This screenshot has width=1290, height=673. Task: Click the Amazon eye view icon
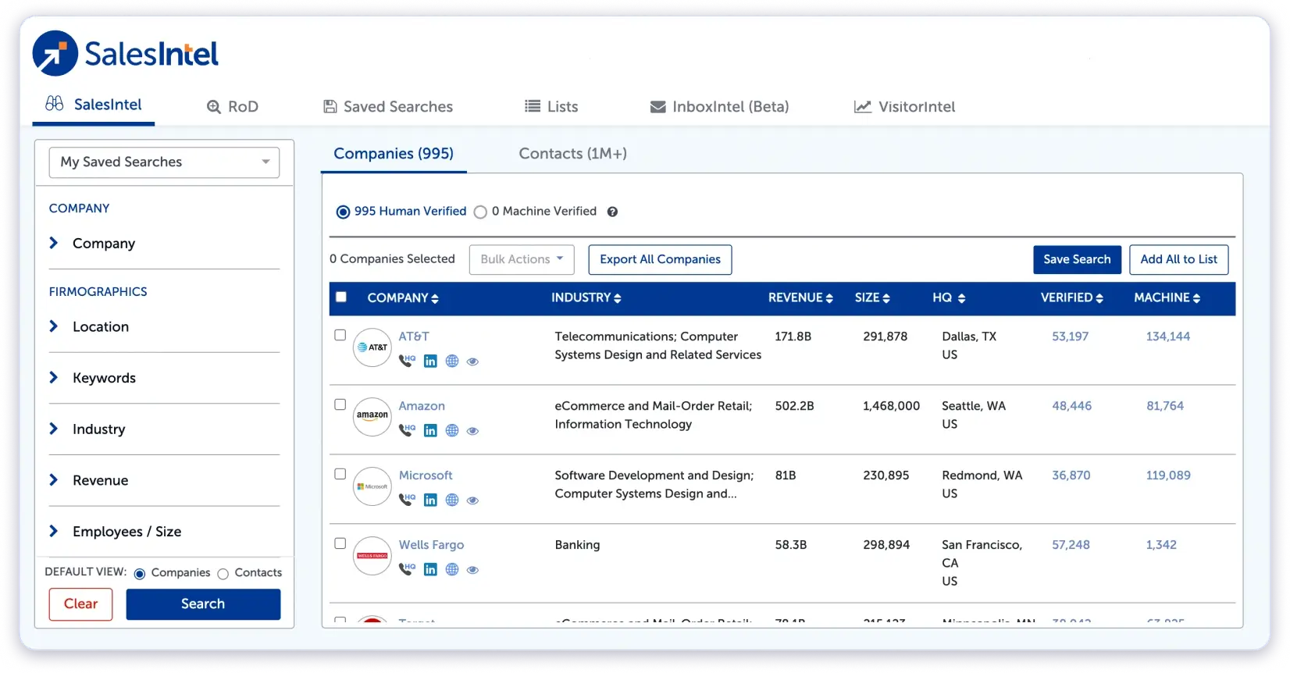tap(472, 431)
